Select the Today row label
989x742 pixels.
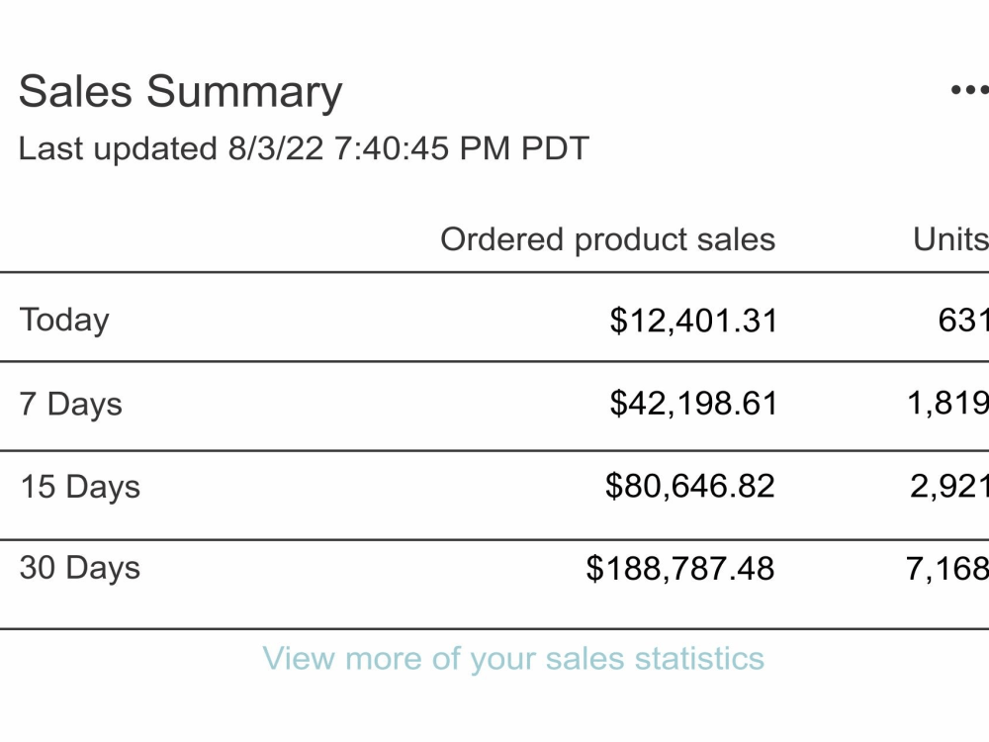[x=64, y=320]
